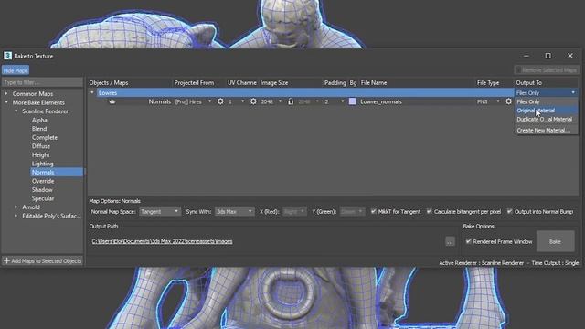
Task: Click the Objects / Maps column header
Action: 109,83
